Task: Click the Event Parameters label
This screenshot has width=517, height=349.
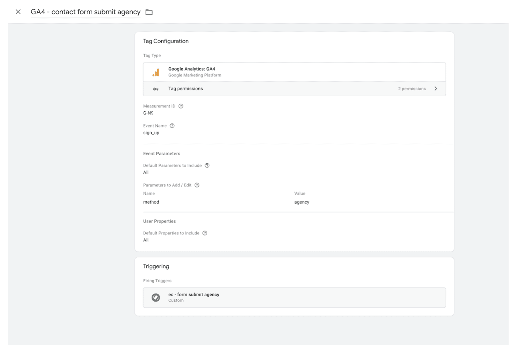Action: pos(162,154)
